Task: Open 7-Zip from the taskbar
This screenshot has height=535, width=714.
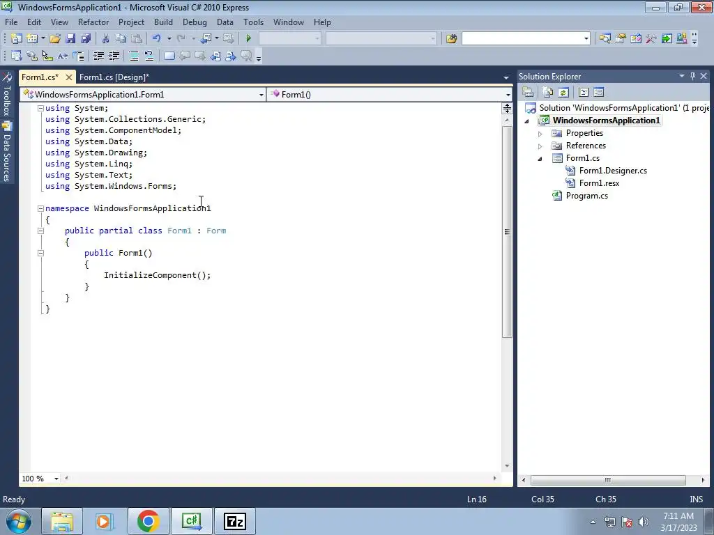Action: tap(235, 521)
